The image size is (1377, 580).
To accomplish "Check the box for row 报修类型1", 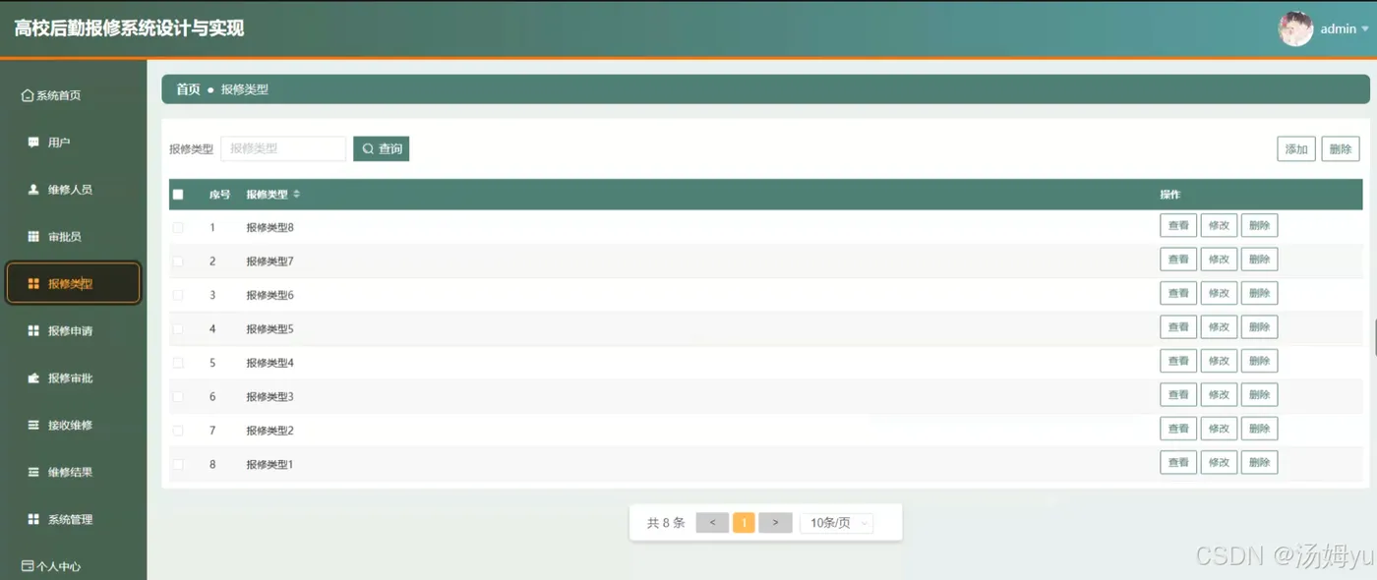I will click(178, 464).
